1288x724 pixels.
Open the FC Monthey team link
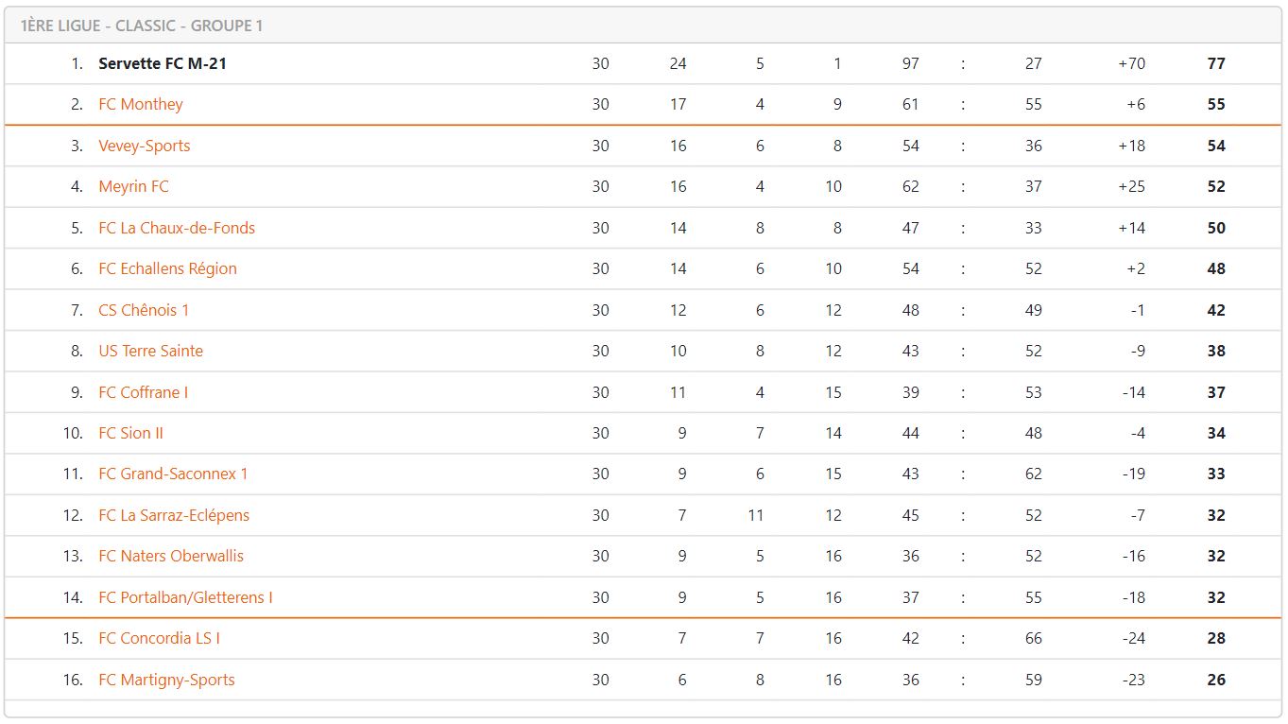140,104
